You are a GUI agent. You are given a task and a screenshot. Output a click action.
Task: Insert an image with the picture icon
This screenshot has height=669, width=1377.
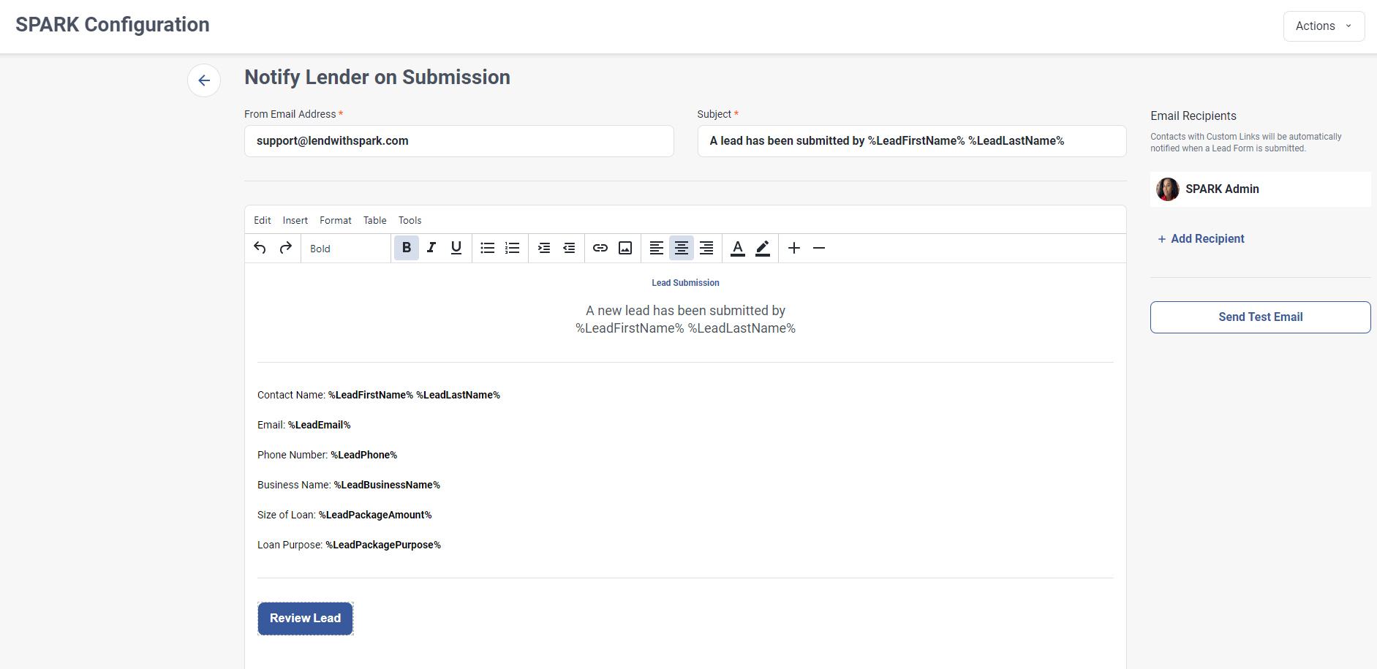(625, 248)
